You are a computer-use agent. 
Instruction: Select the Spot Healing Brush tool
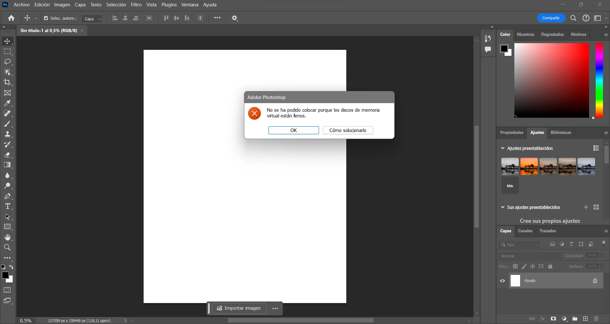[x=7, y=113]
